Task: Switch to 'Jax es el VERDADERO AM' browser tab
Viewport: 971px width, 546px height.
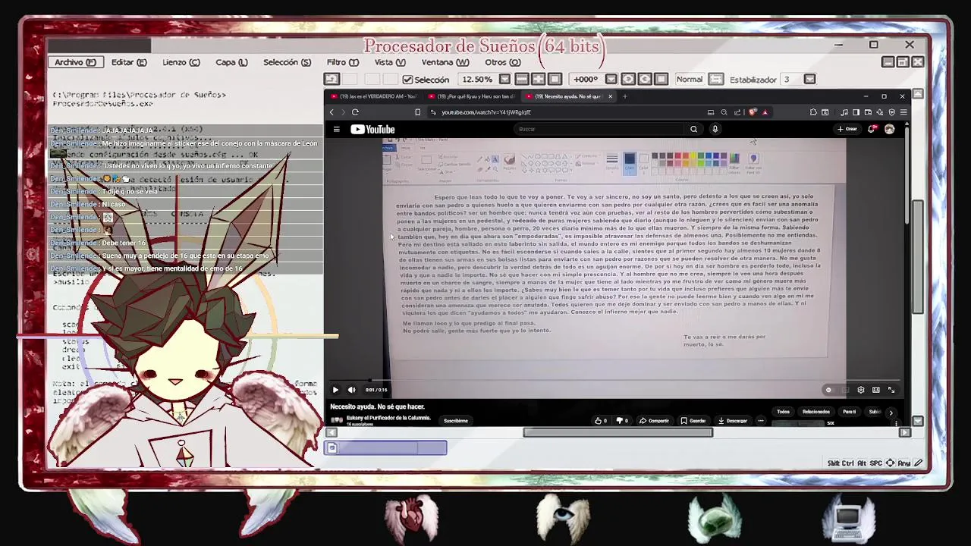Action: pos(373,96)
